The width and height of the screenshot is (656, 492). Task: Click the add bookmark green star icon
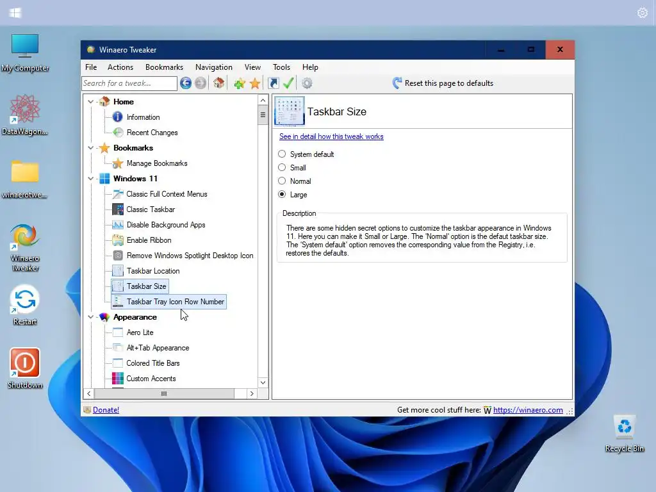[x=240, y=83]
